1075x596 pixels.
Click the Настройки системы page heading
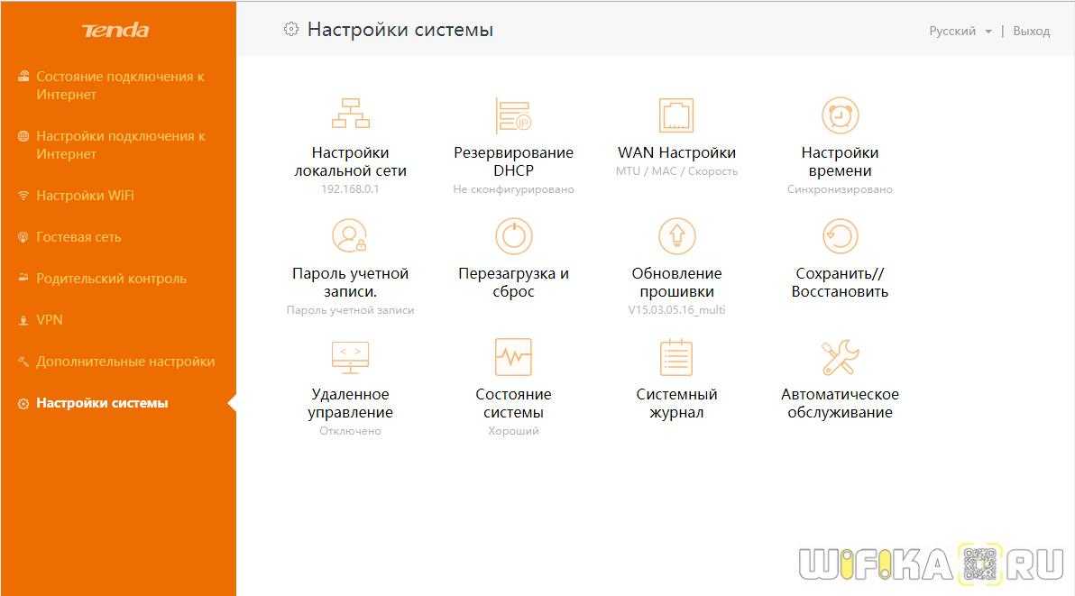point(400,30)
